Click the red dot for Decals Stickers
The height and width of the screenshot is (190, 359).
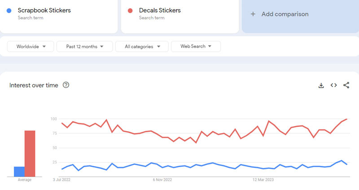tap(131, 10)
